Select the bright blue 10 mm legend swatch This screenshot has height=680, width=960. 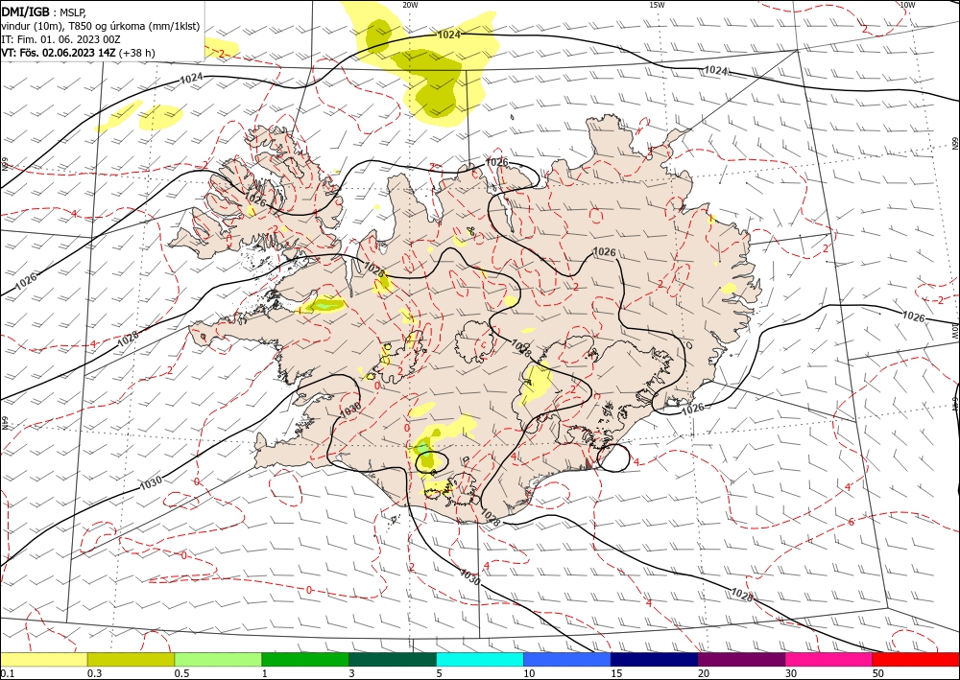tap(567, 659)
